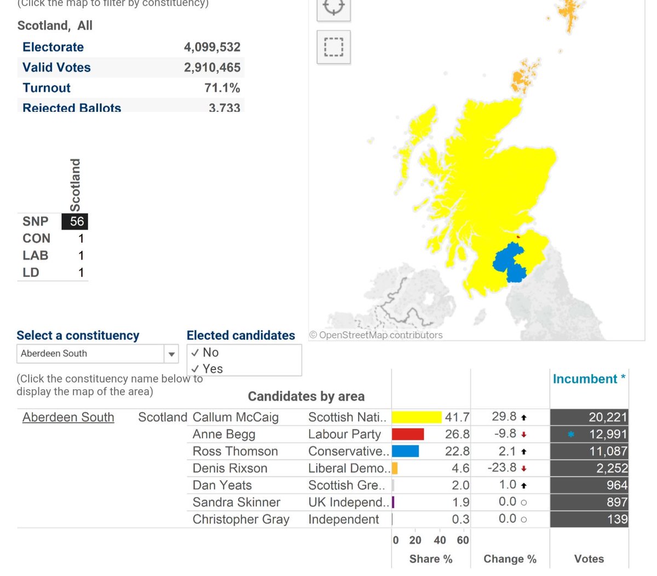
Task: Select candidate Dan Yeats
Action: 222,485
